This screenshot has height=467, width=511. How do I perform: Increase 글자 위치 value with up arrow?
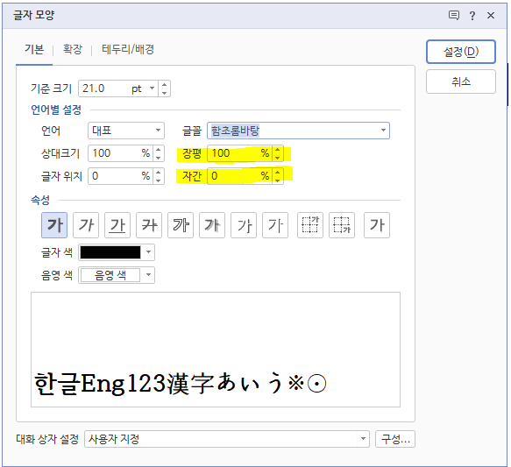[x=159, y=173]
